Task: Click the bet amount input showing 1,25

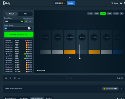Action: coord(14,21)
